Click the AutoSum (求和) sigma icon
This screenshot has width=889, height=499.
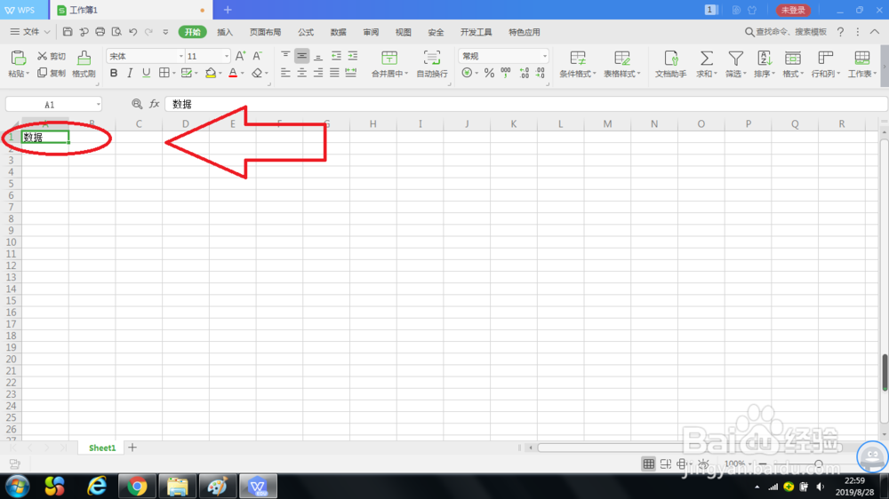click(x=707, y=58)
